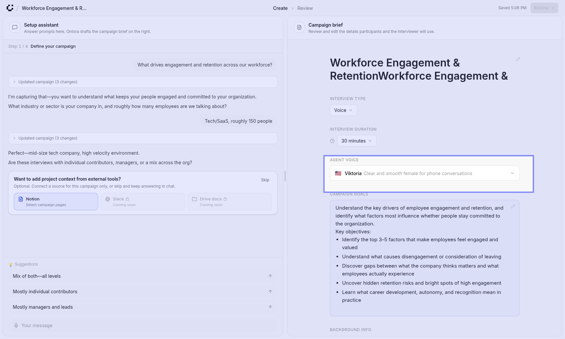565x339 pixels.
Task: Click arrow next to 'Mostly managers and leads'
Action: (x=270, y=307)
